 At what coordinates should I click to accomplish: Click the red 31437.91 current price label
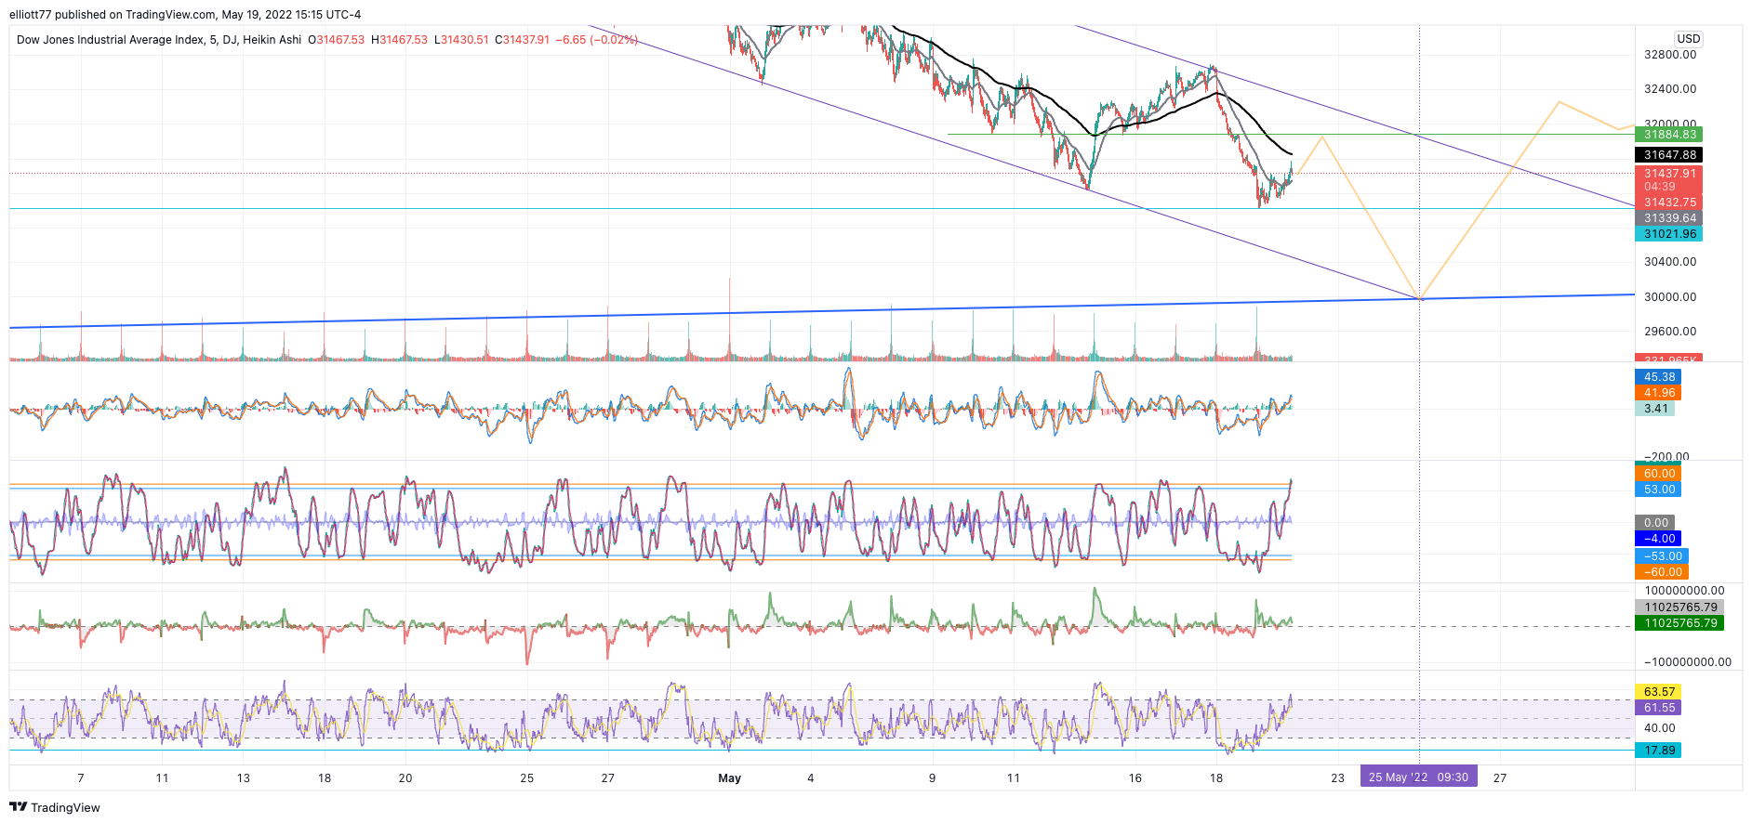point(1668,174)
